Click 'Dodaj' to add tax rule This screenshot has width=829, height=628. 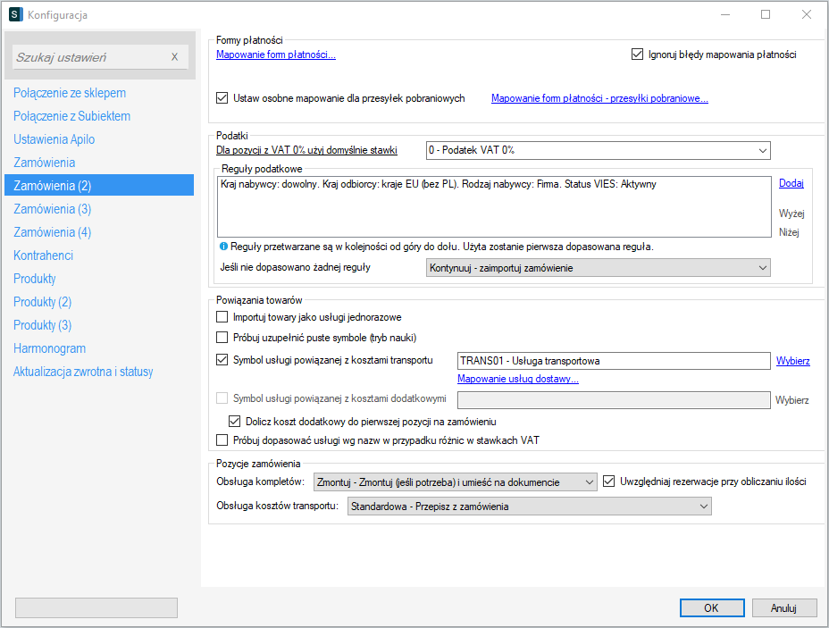(x=791, y=183)
